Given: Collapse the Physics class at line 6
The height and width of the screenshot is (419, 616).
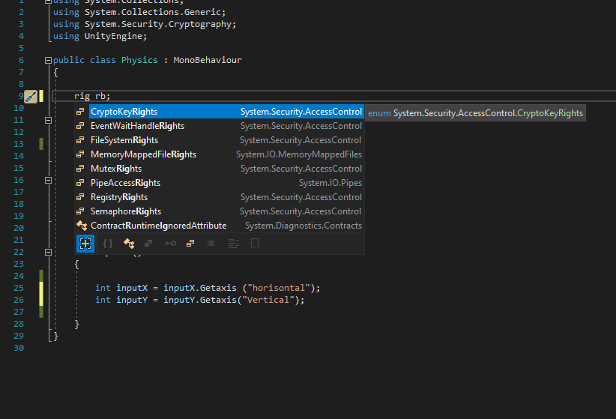Looking at the screenshot, I should [x=48, y=60].
